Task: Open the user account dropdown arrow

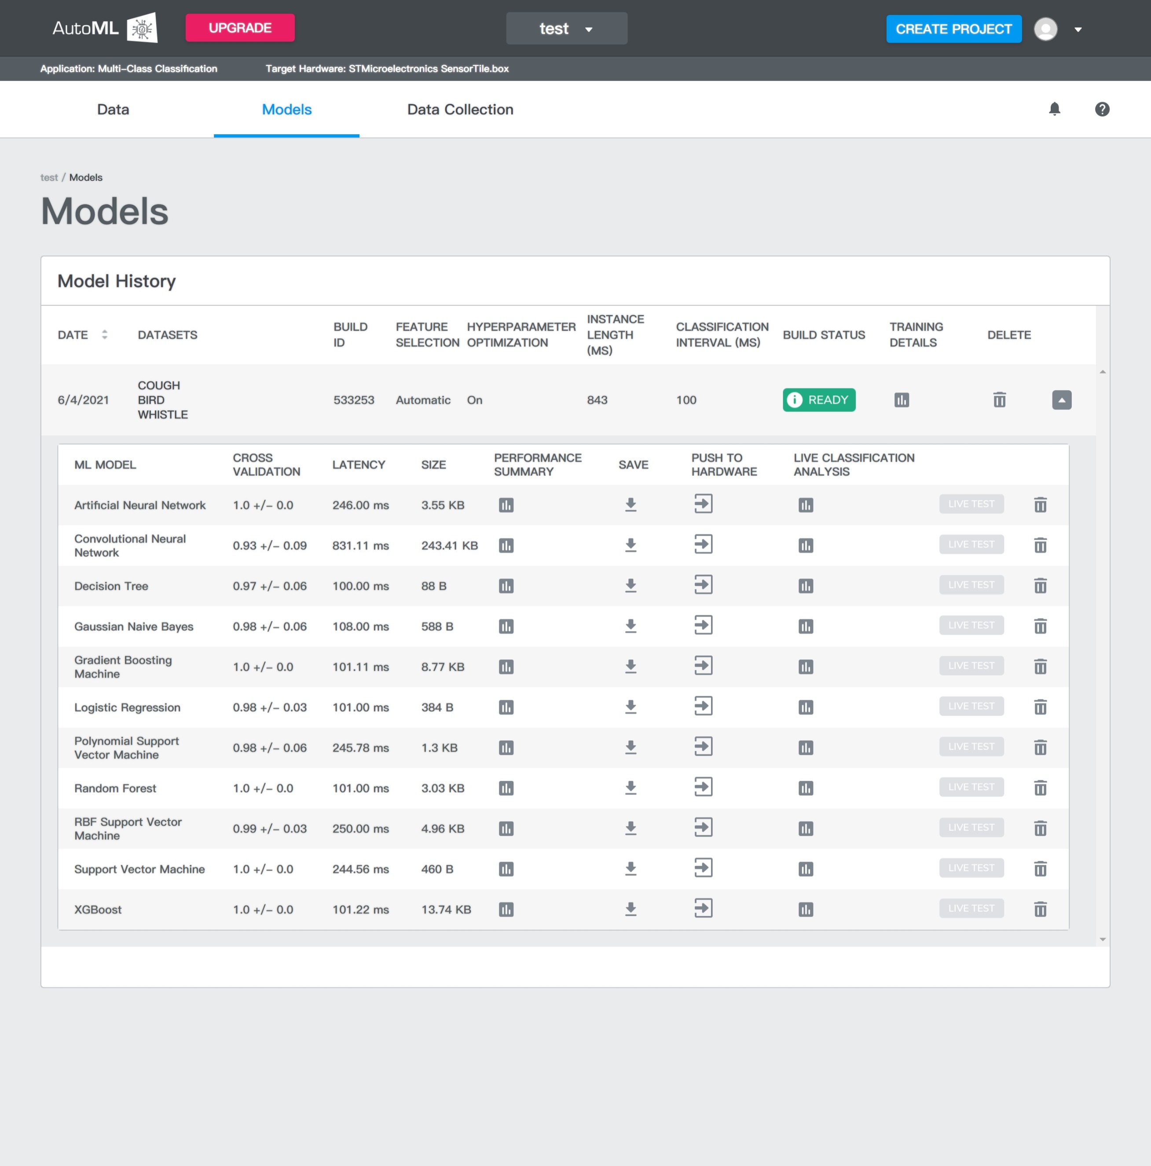Action: (x=1078, y=29)
